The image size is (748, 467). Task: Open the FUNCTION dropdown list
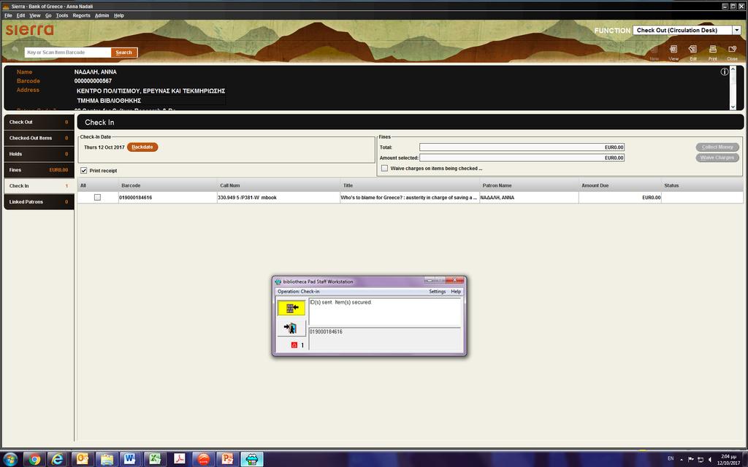click(736, 30)
